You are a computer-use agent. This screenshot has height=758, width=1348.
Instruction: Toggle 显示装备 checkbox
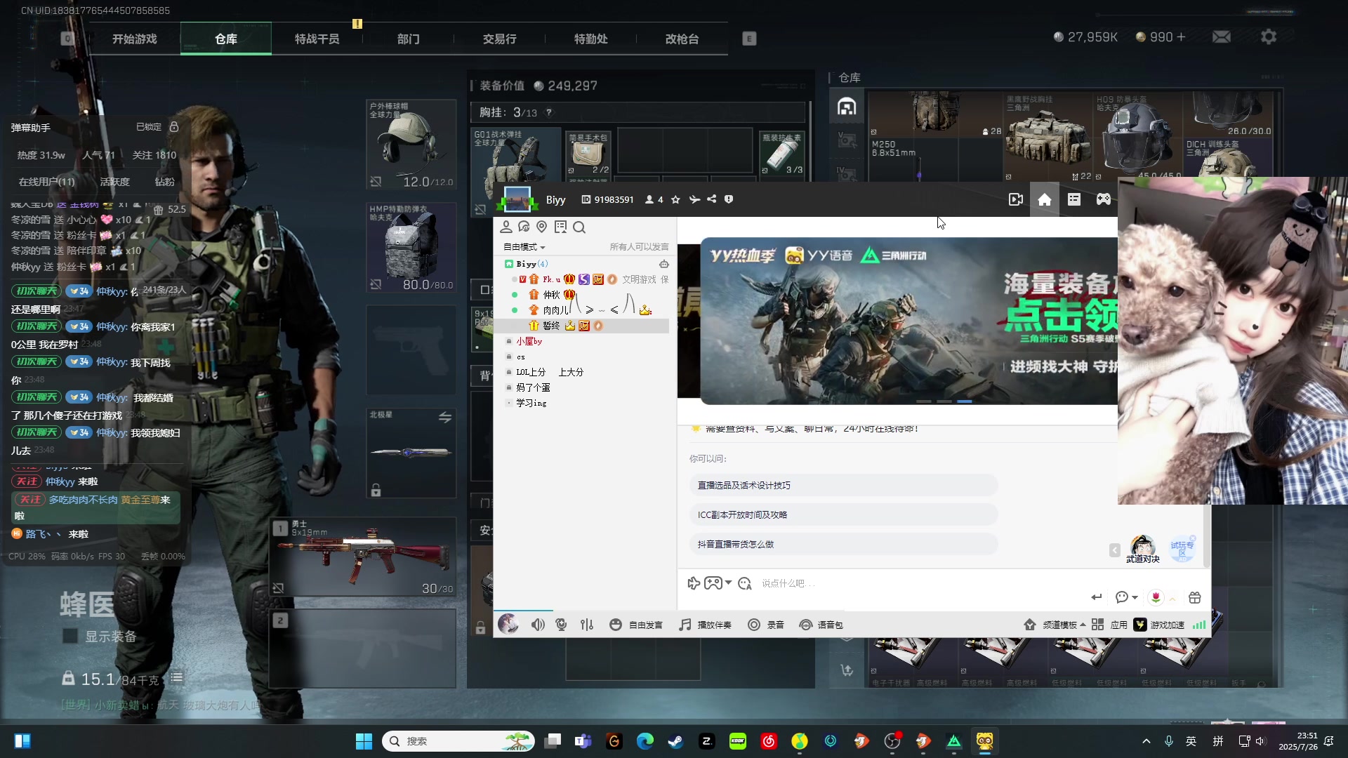point(70,637)
